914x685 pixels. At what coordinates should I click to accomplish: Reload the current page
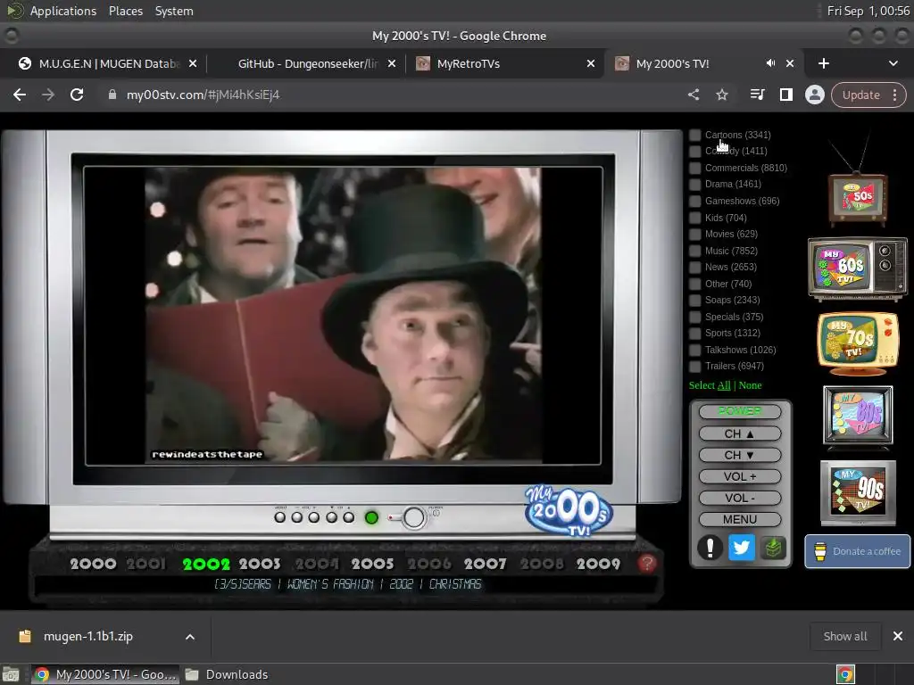pos(77,95)
